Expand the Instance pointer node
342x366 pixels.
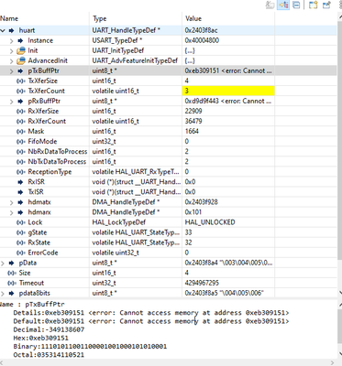click(12, 41)
